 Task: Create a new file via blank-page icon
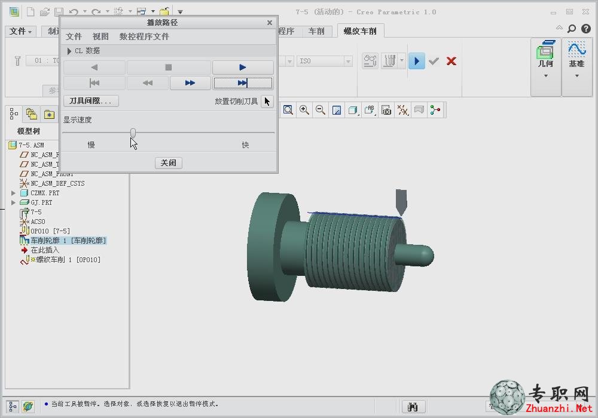30,12
